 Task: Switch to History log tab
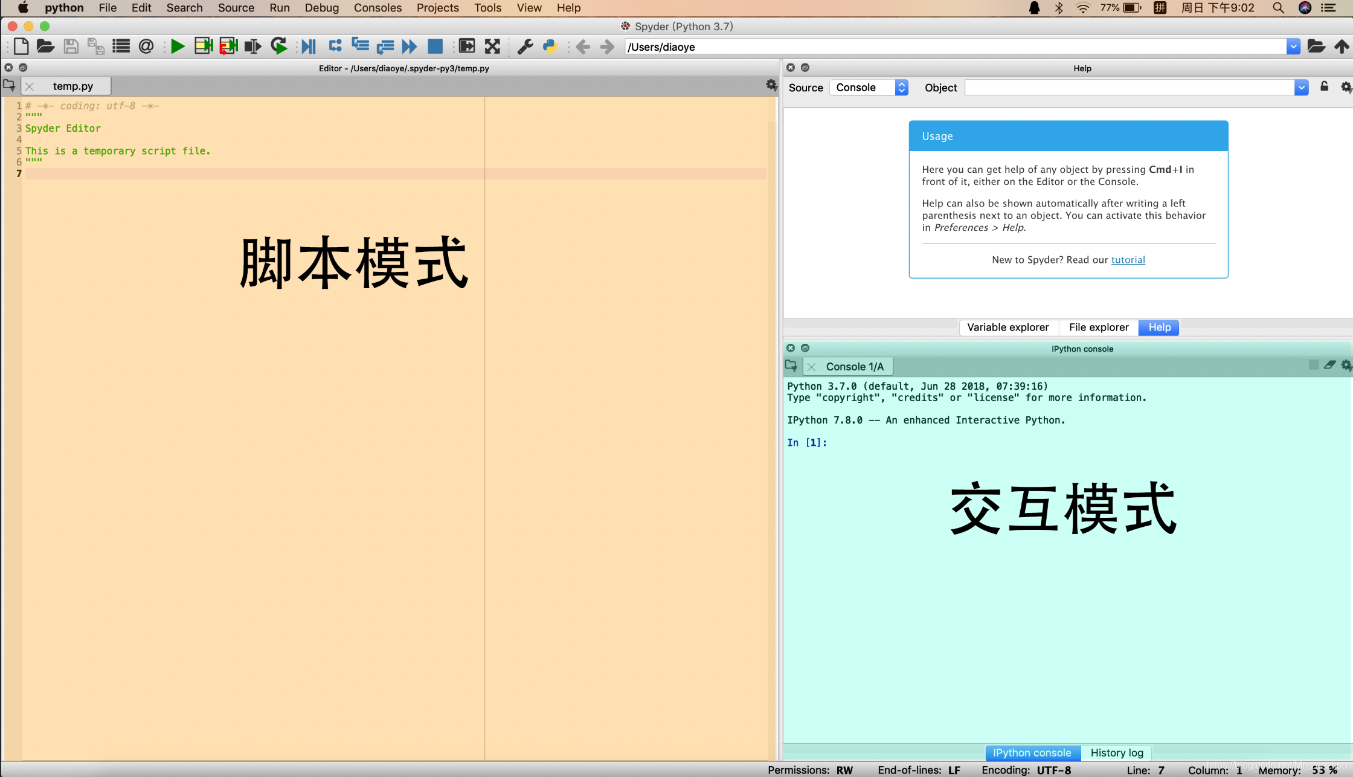[1117, 753]
